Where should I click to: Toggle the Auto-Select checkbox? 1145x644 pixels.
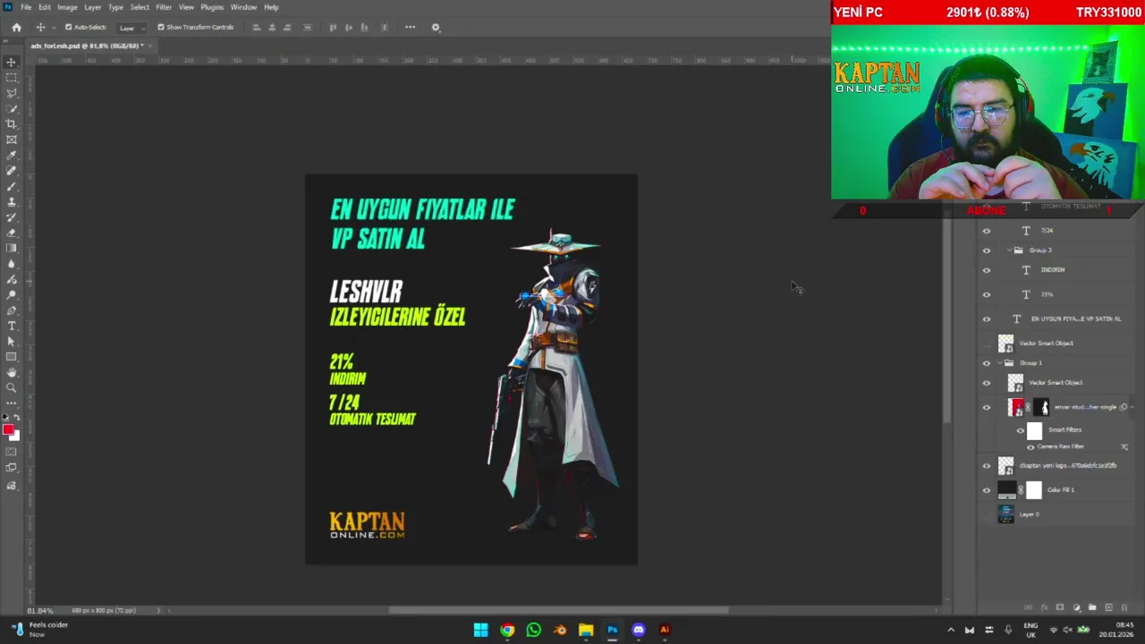coord(68,27)
